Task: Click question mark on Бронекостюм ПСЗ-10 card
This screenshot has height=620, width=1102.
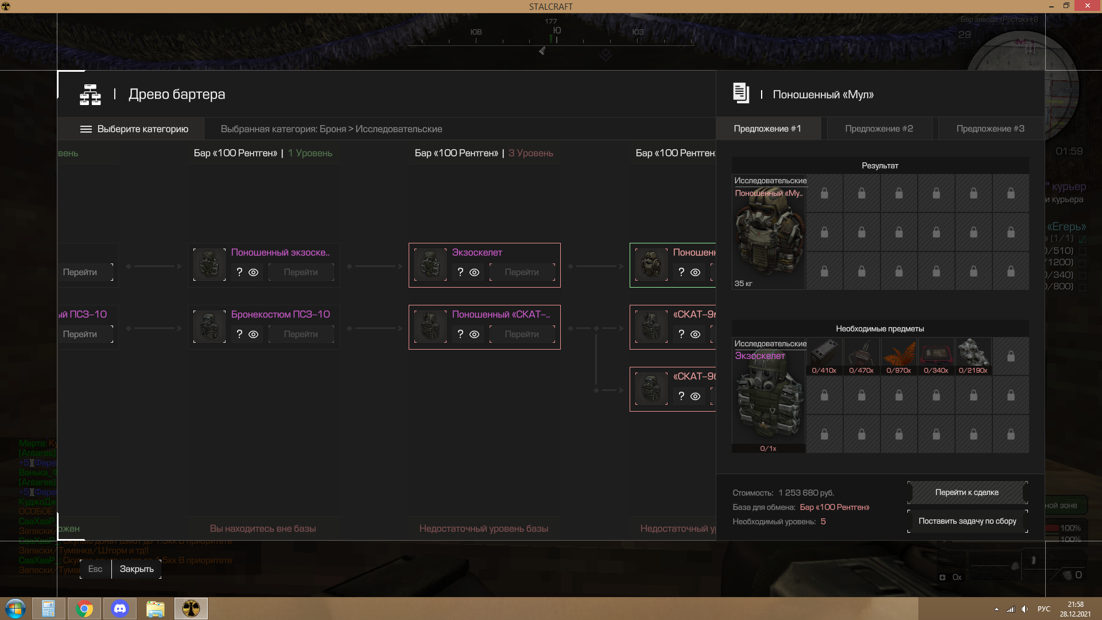Action: point(239,334)
